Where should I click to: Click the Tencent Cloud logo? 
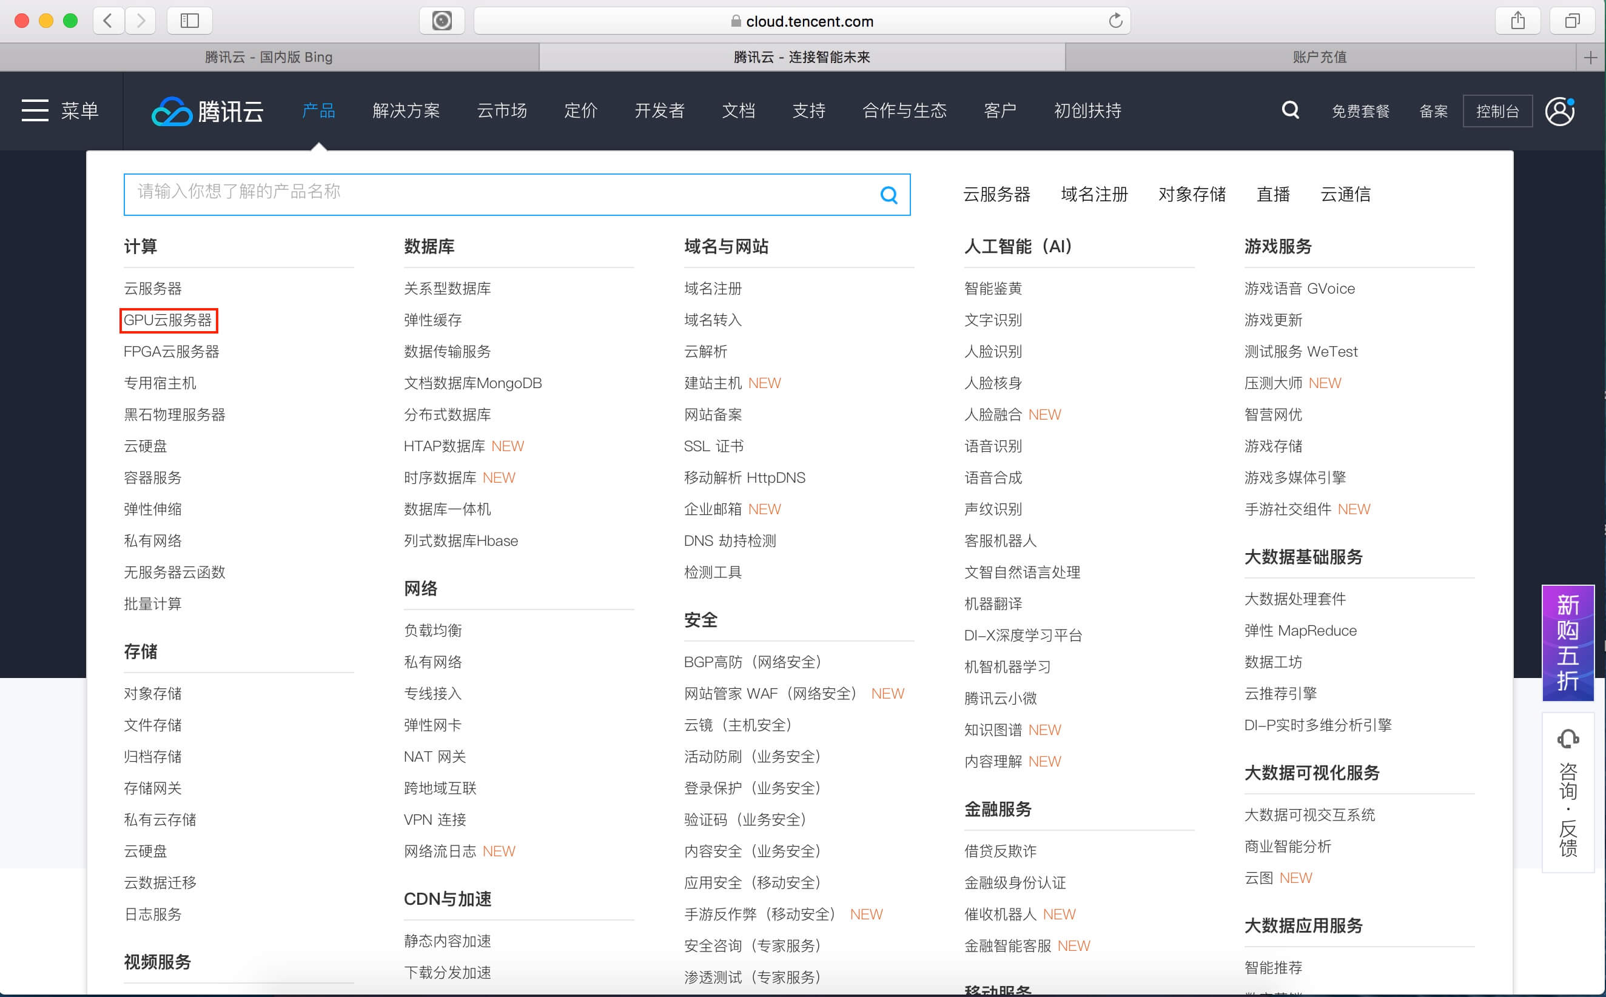pyautogui.click(x=207, y=111)
